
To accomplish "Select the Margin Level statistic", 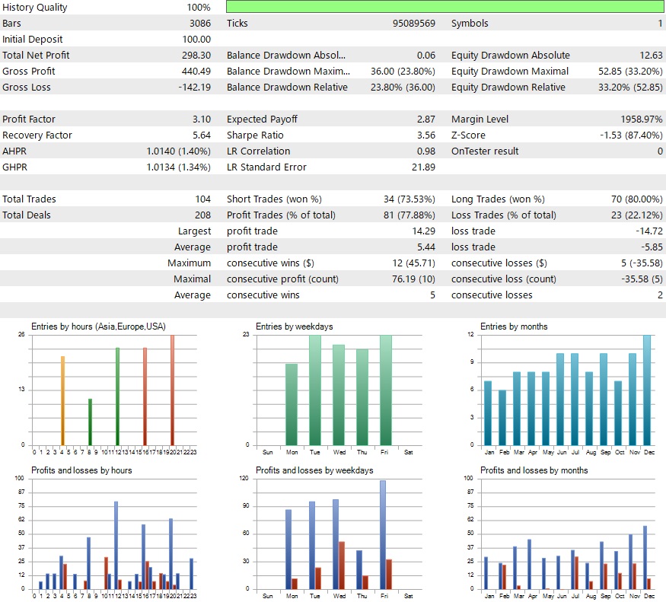I will click(533, 119).
